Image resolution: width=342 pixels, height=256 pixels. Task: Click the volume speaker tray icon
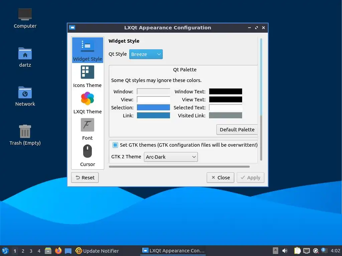285,251
